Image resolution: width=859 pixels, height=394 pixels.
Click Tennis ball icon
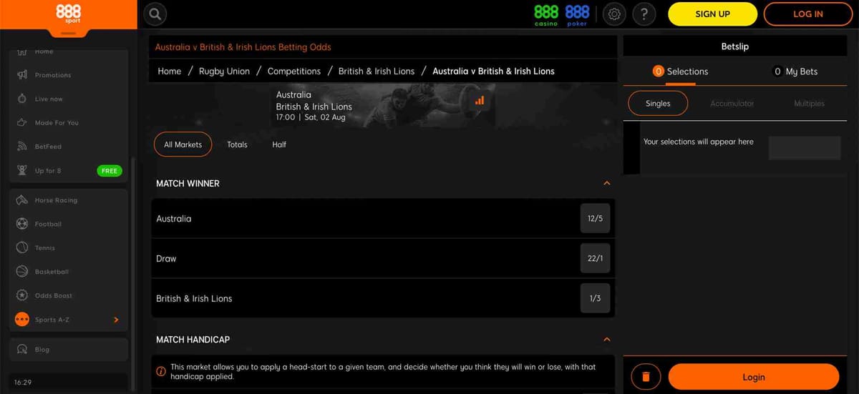[22, 247]
